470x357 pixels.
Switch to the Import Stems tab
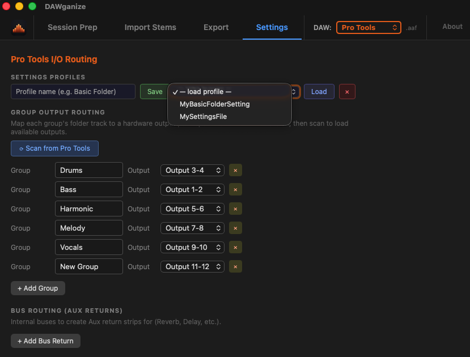(150, 27)
